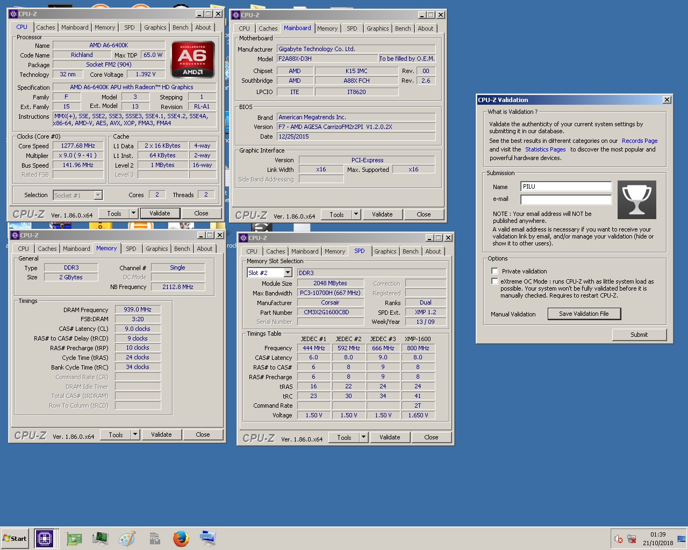Enable the eXtreme OC Mode checkbox
688x550 pixels.
(x=494, y=281)
